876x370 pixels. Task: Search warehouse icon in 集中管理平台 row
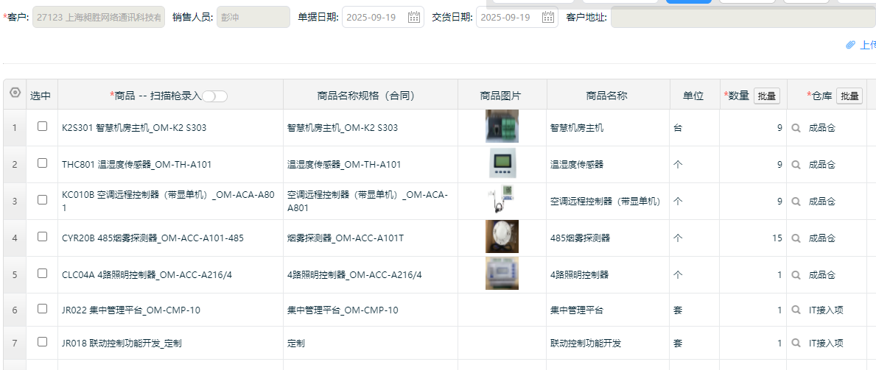coord(796,310)
